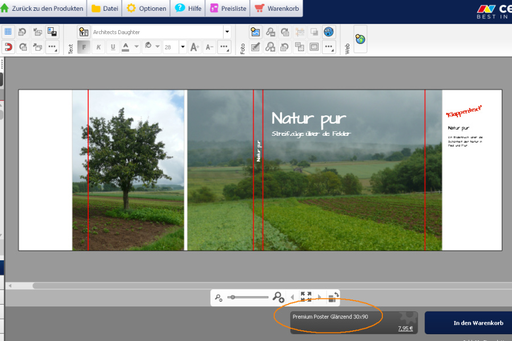512x341 pixels.
Task: Expand the font size 28 dropdown
Action: pyautogui.click(x=183, y=47)
